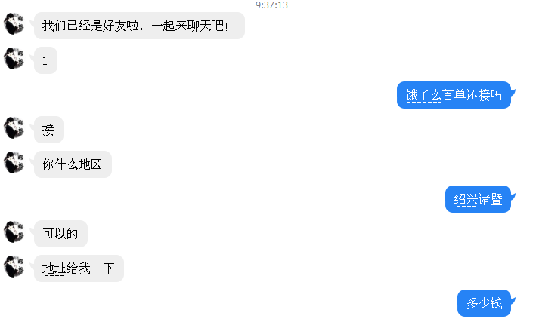Select the message "你什么地区"
This screenshot has height=322, width=539.
[x=73, y=164]
